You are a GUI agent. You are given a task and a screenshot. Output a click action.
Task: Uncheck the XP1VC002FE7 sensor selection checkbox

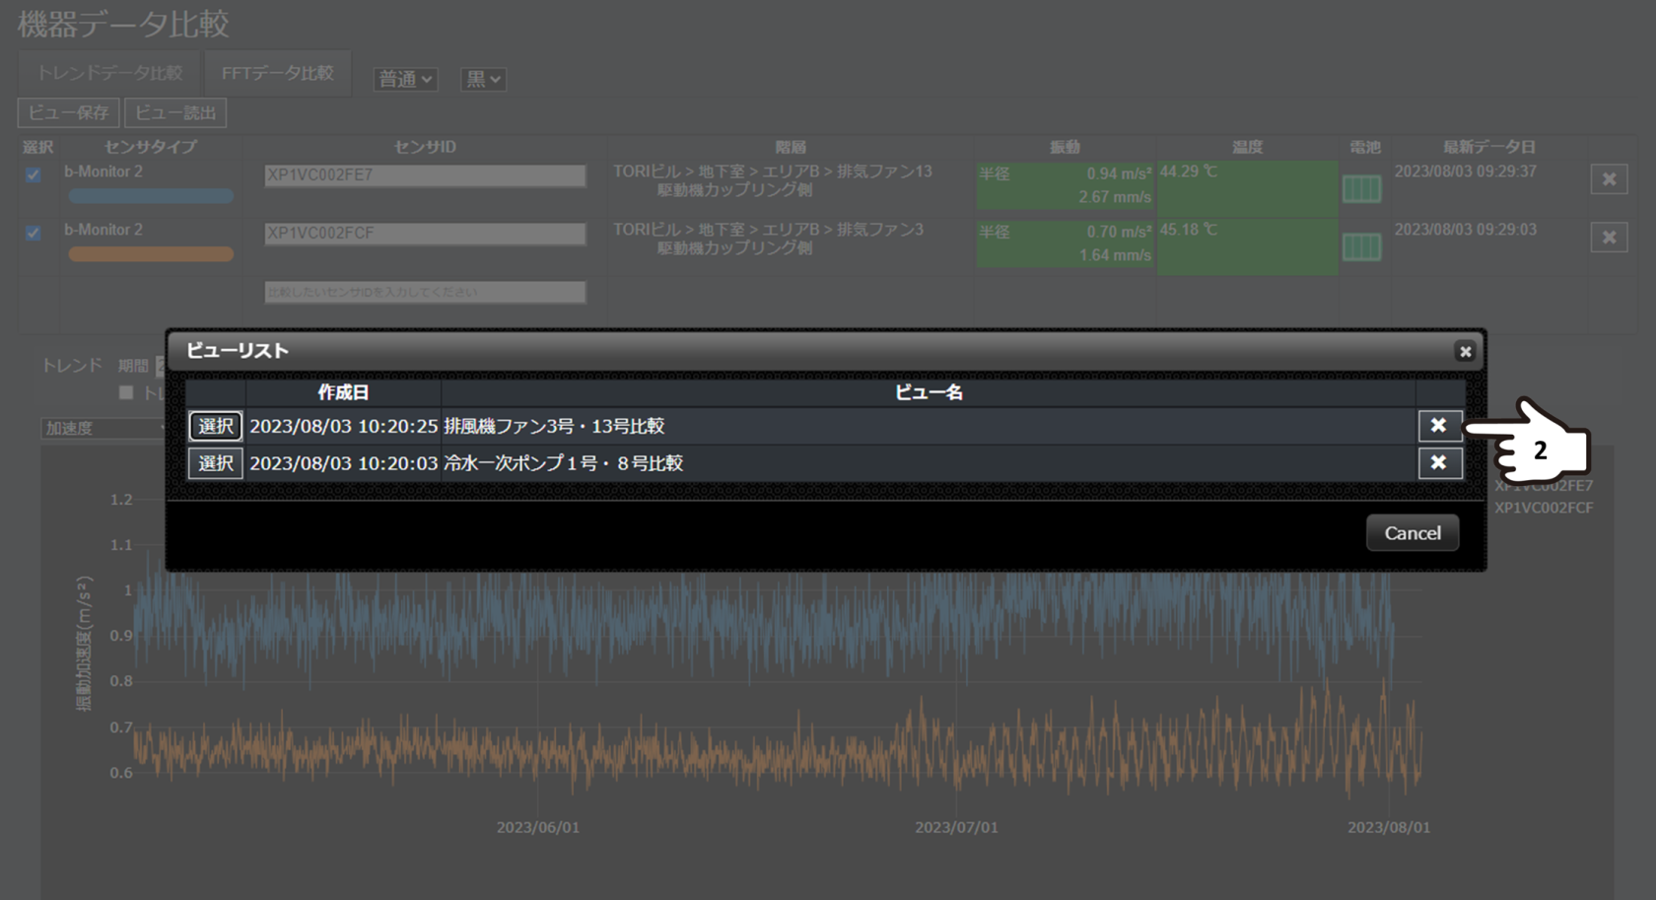(34, 174)
